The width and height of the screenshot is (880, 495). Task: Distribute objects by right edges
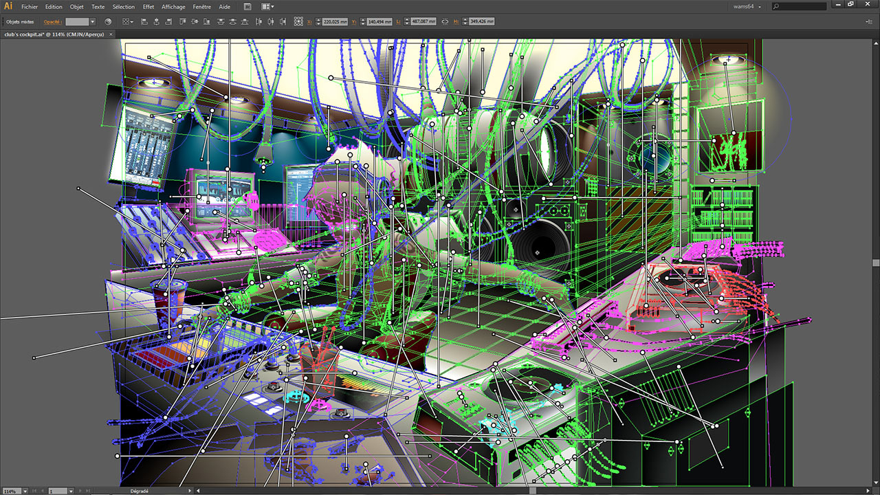(283, 22)
